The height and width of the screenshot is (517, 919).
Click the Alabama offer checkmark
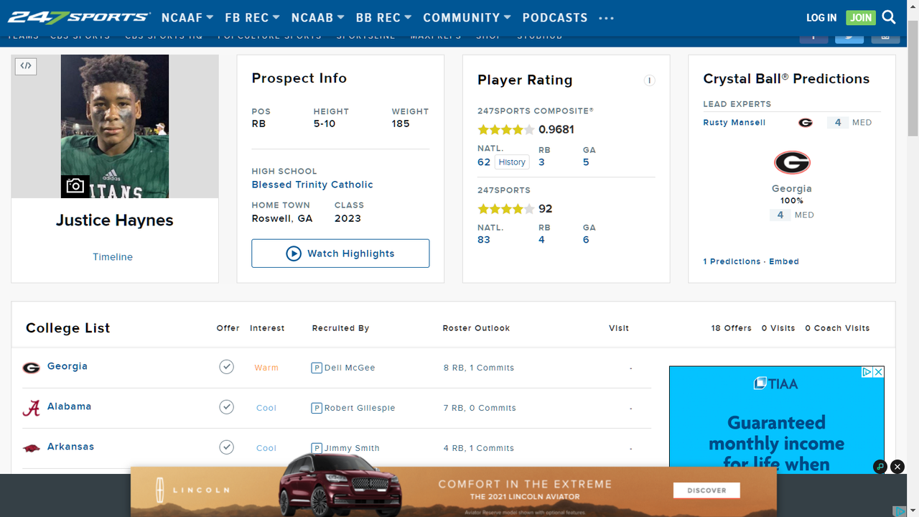226,407
